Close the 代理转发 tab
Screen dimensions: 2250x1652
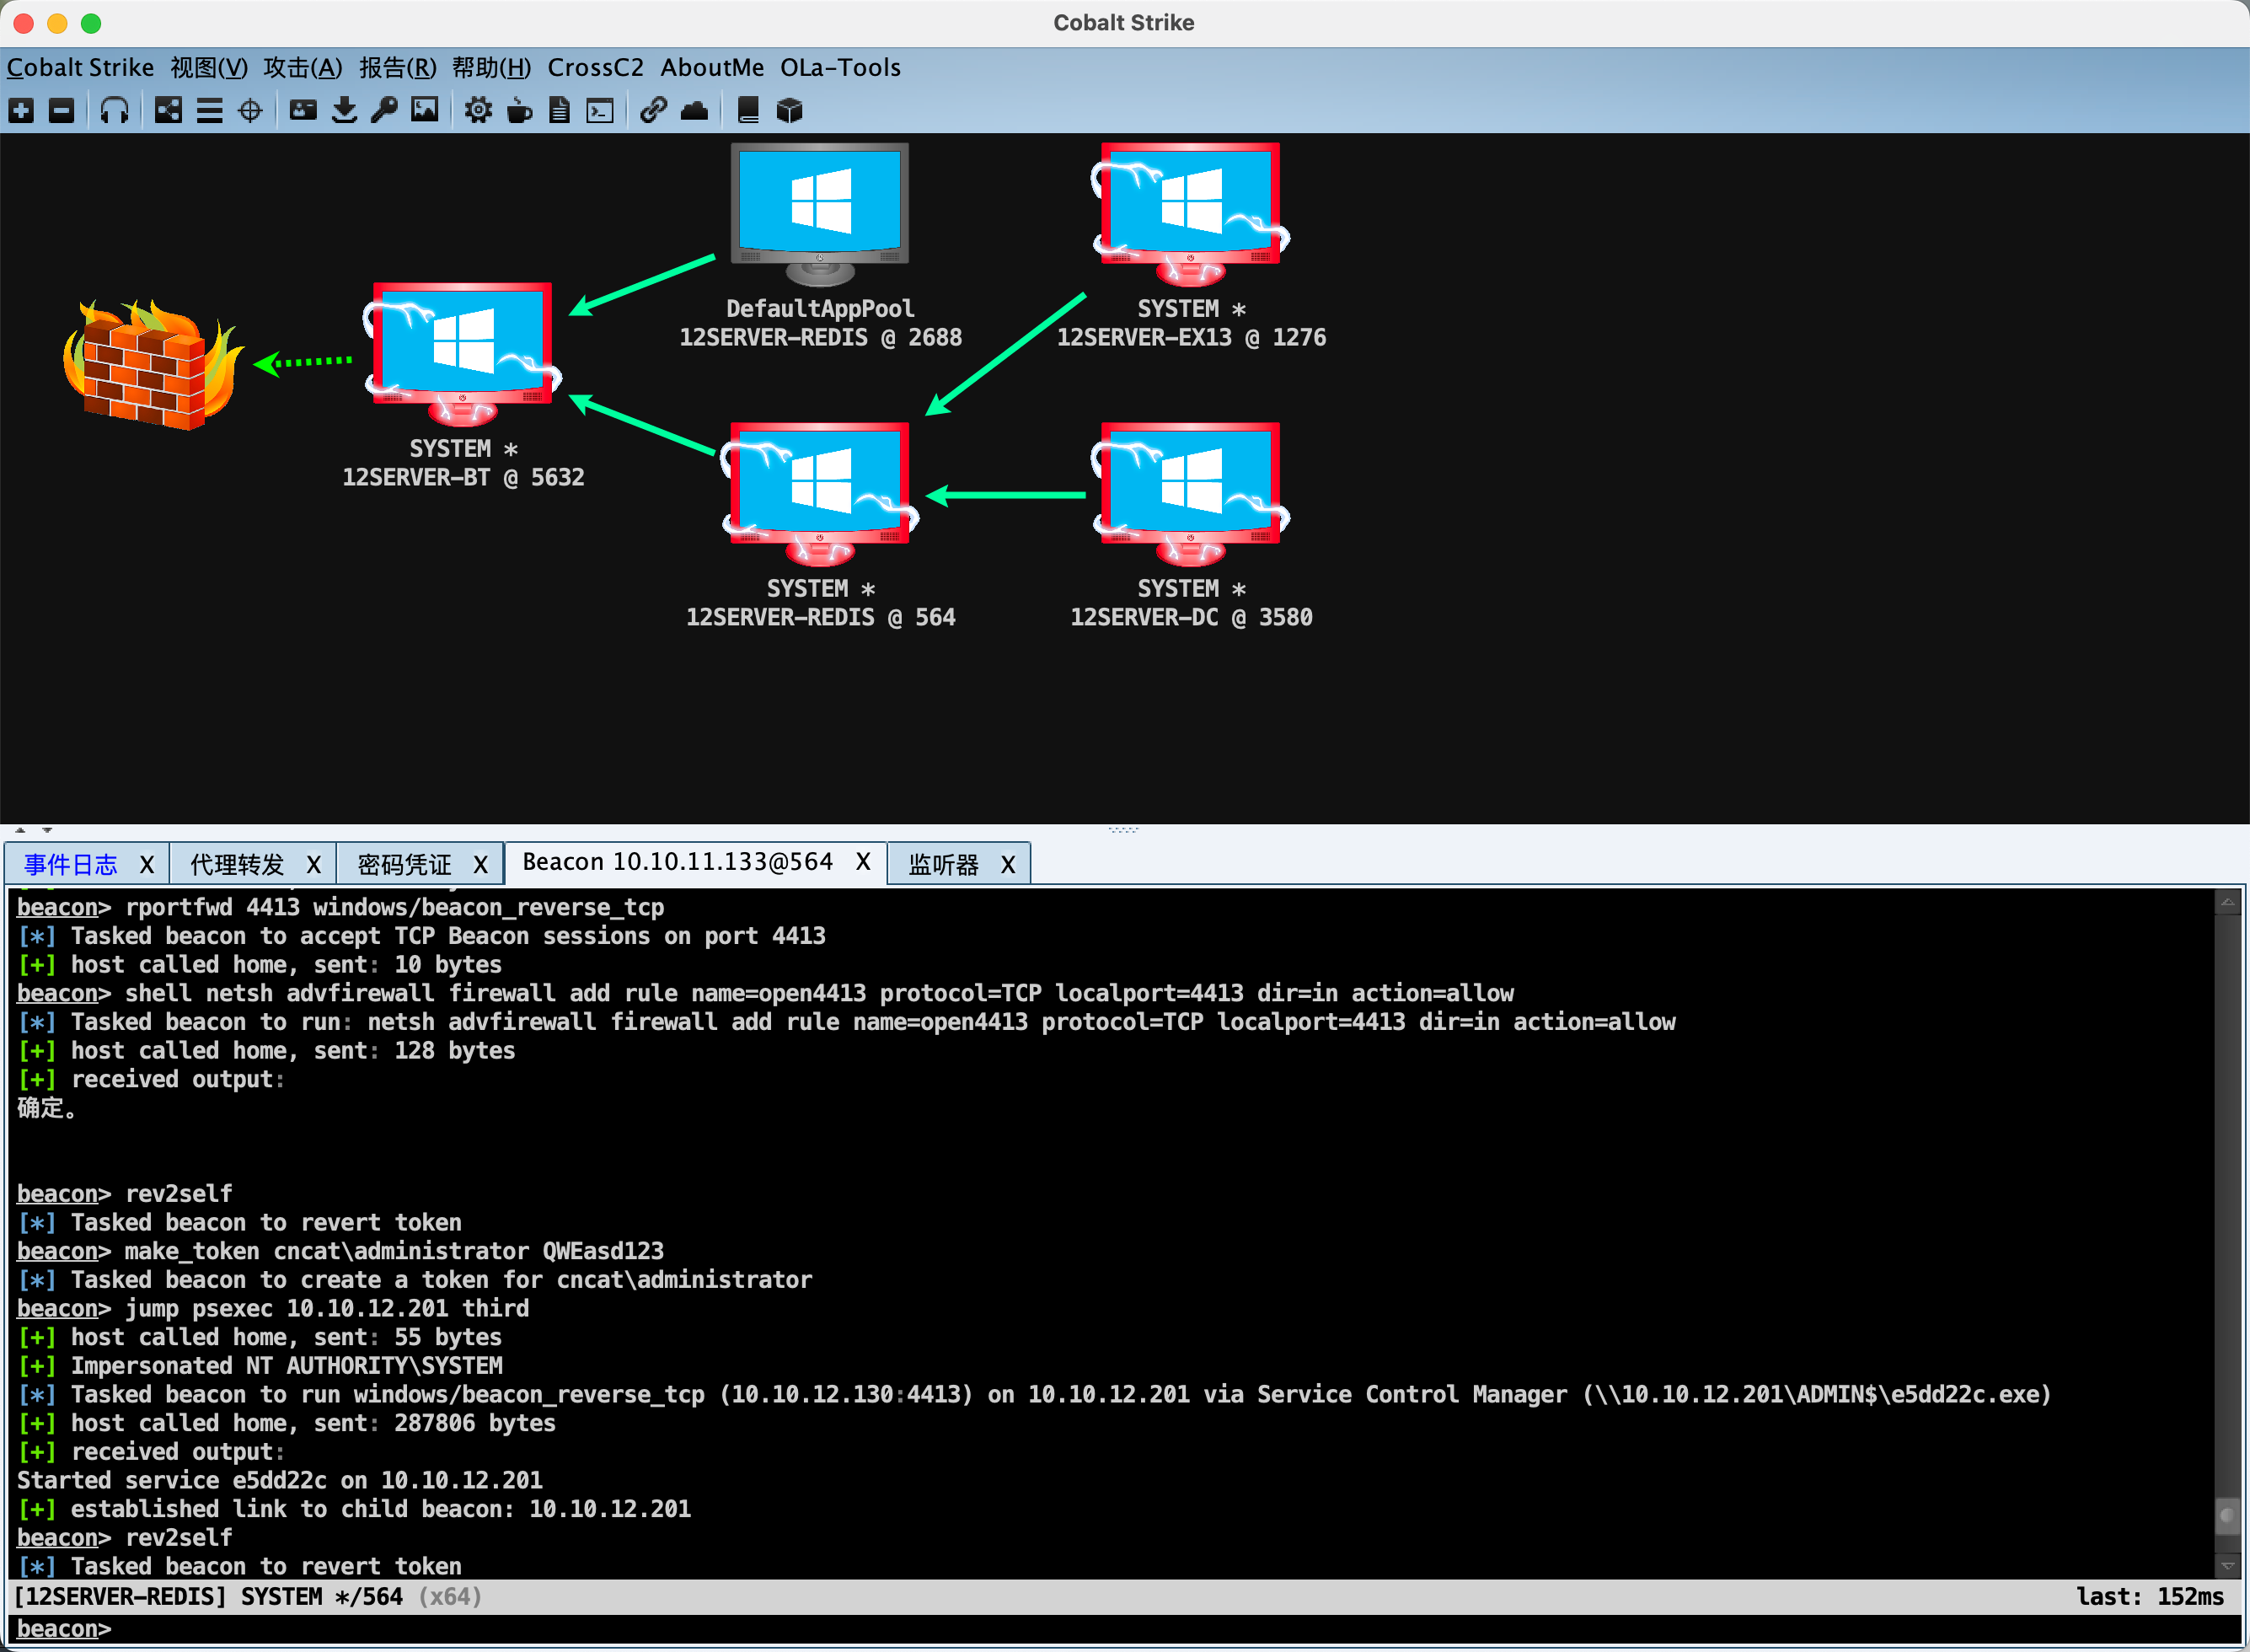(313, 864)
